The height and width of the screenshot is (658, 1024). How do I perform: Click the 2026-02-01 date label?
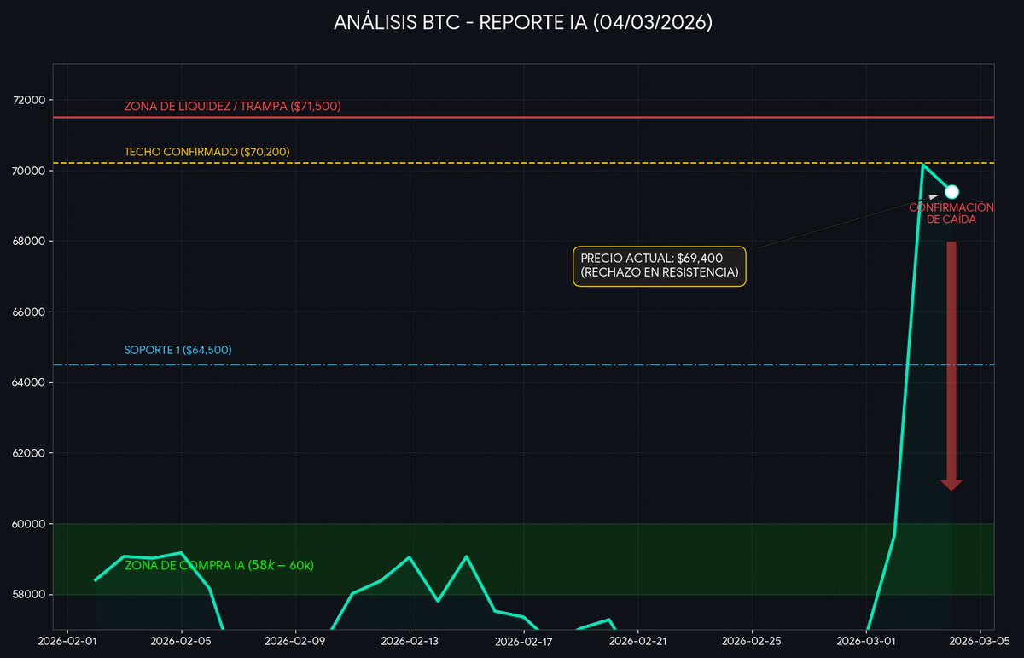pyautogui.click(x=67, y=642)
